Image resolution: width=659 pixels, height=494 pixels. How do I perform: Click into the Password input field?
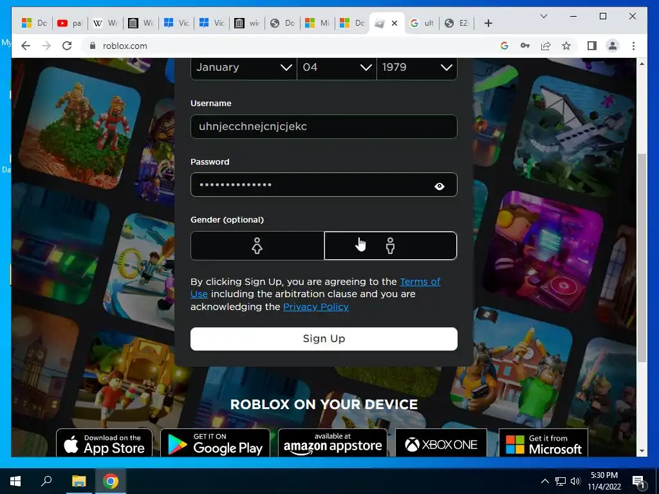tap(324, 185)
